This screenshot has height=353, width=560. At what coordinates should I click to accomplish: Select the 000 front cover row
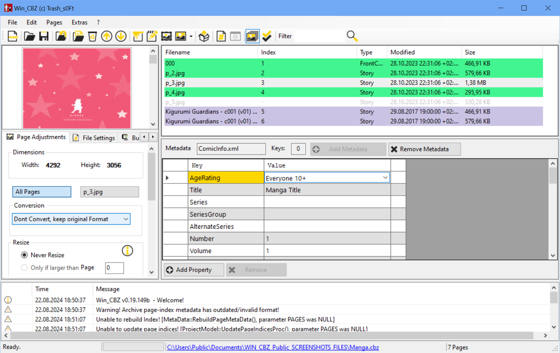353,64
